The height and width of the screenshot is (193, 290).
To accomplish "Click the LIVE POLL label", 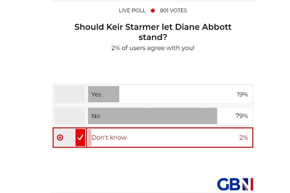I will tap(132, 10).
